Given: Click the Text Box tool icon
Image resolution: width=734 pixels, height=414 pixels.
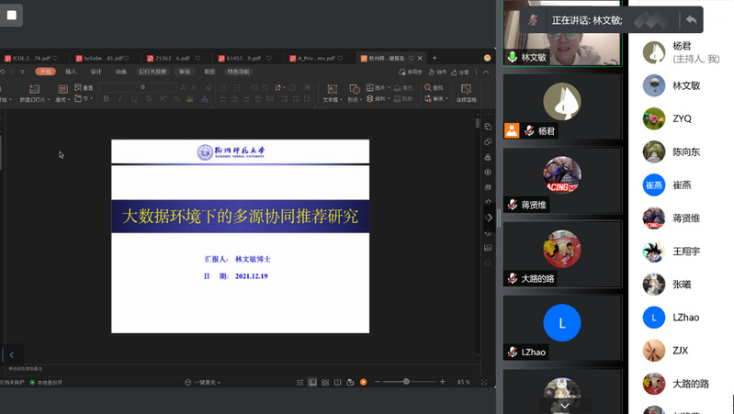Looking at the screenshot, I should [331, 89].
